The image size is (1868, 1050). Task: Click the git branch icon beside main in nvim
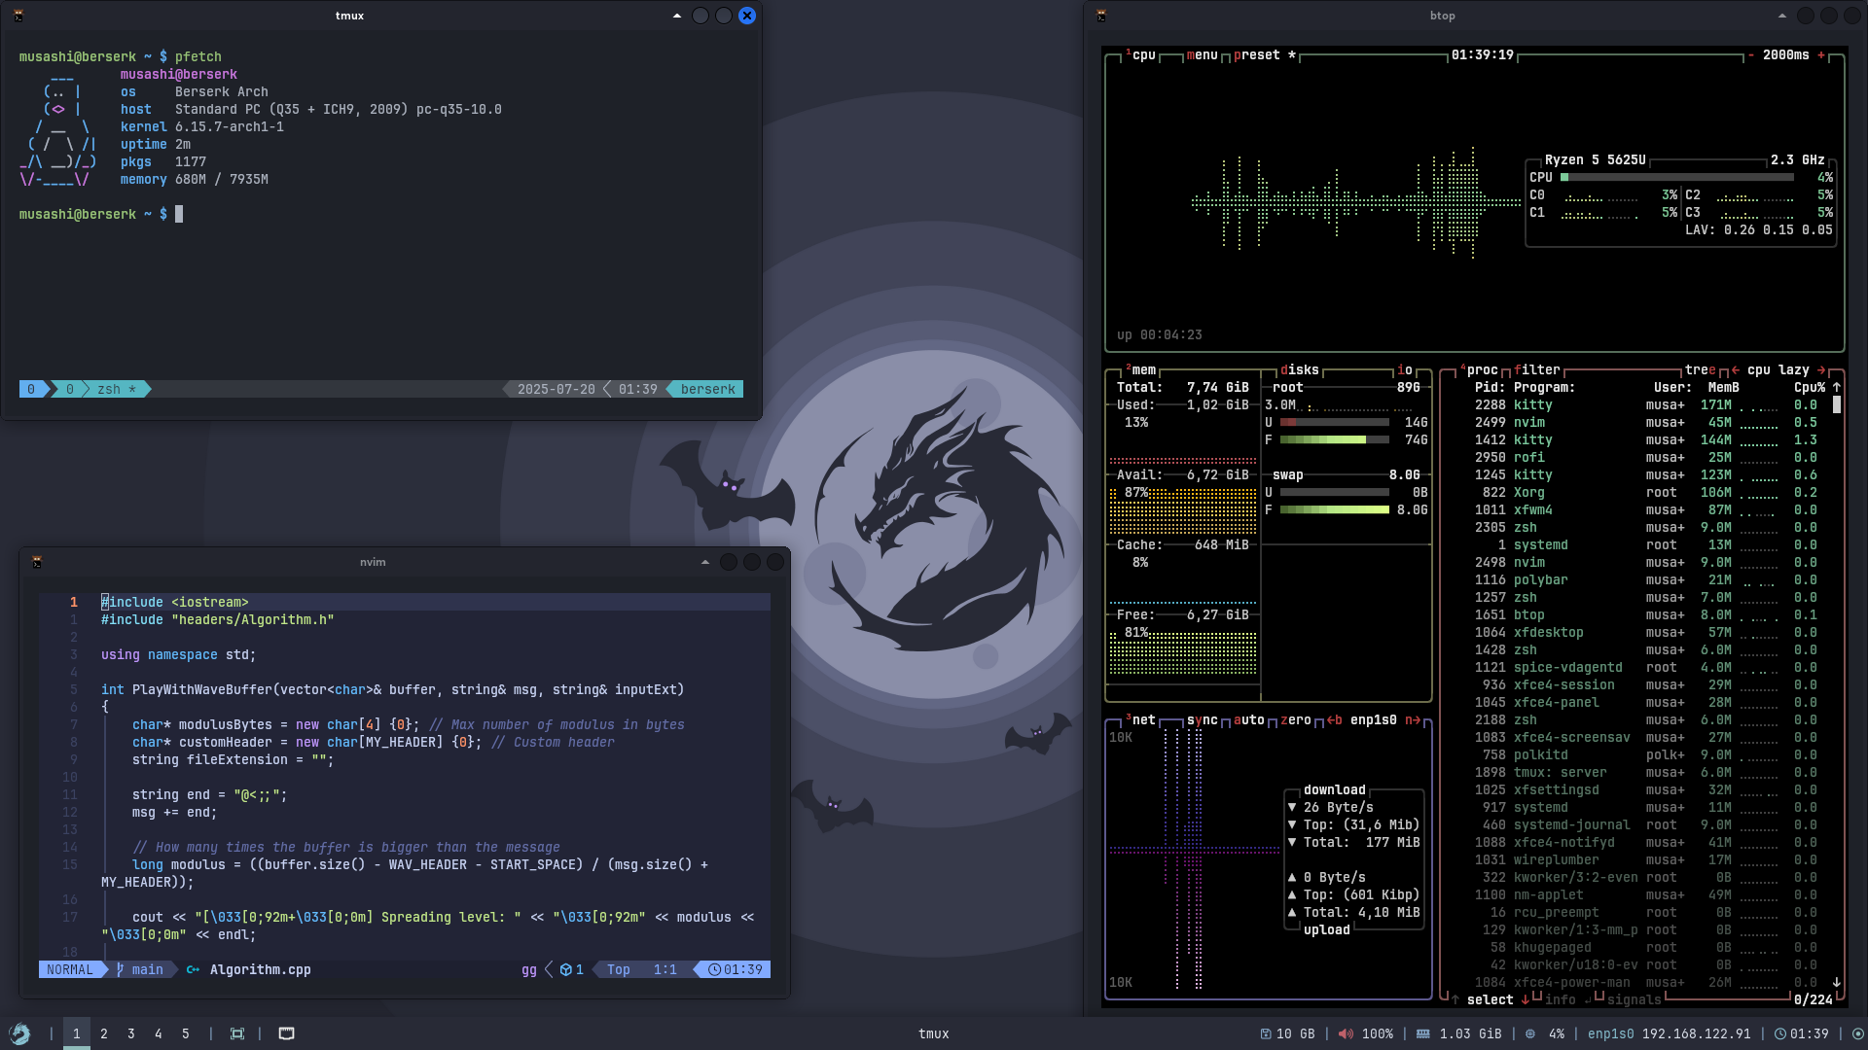click(x=118, y=969)
